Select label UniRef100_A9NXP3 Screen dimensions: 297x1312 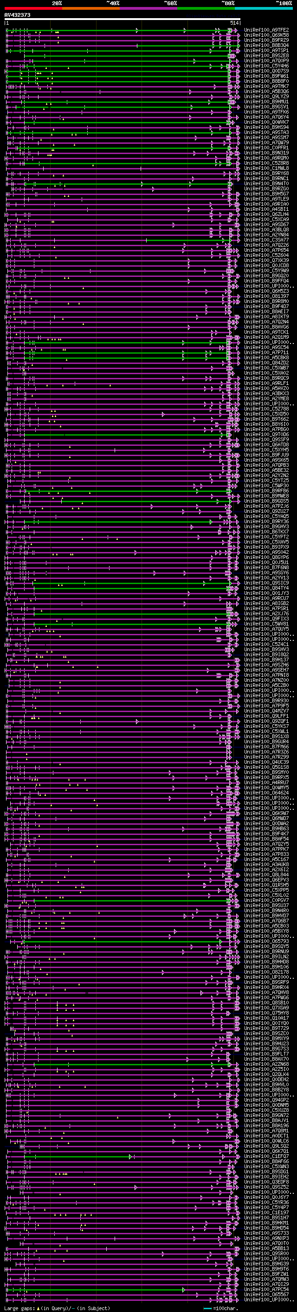pyautogui.click(x=266, y=1238)
